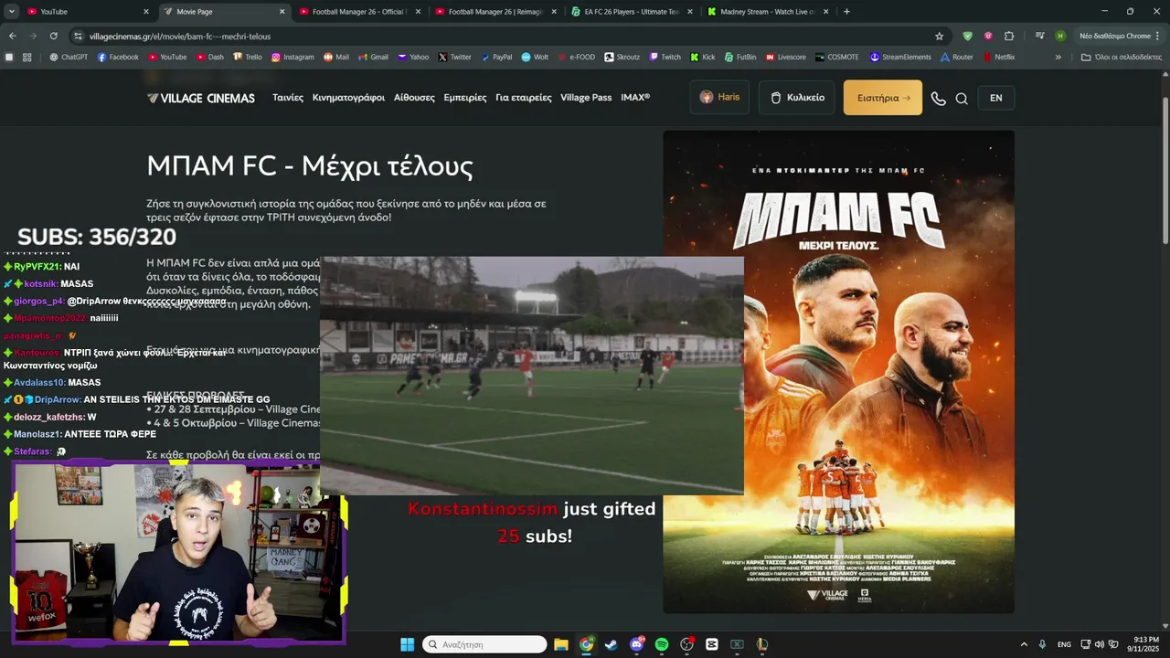Open the Ταινίες menu
The height and width of the screenshot is (658, 1170).
coord(288,98)
